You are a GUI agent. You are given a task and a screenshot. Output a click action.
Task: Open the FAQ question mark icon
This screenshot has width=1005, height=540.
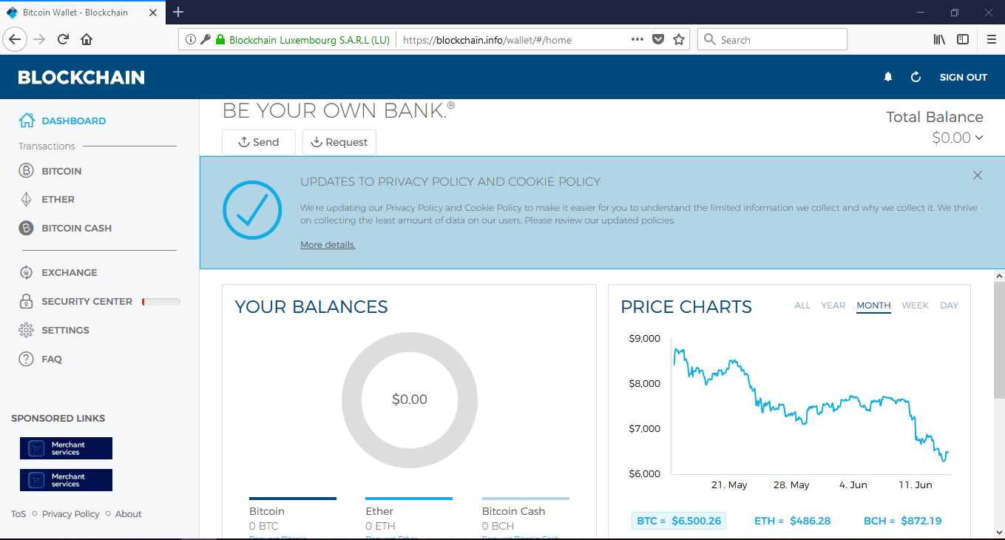[x=27, y=359]
